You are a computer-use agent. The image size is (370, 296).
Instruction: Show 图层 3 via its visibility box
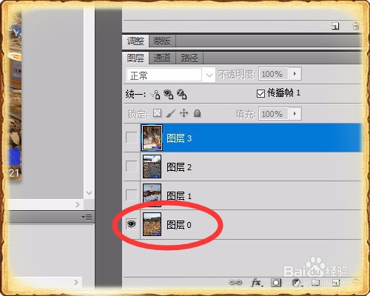click(x=132, y=138)
